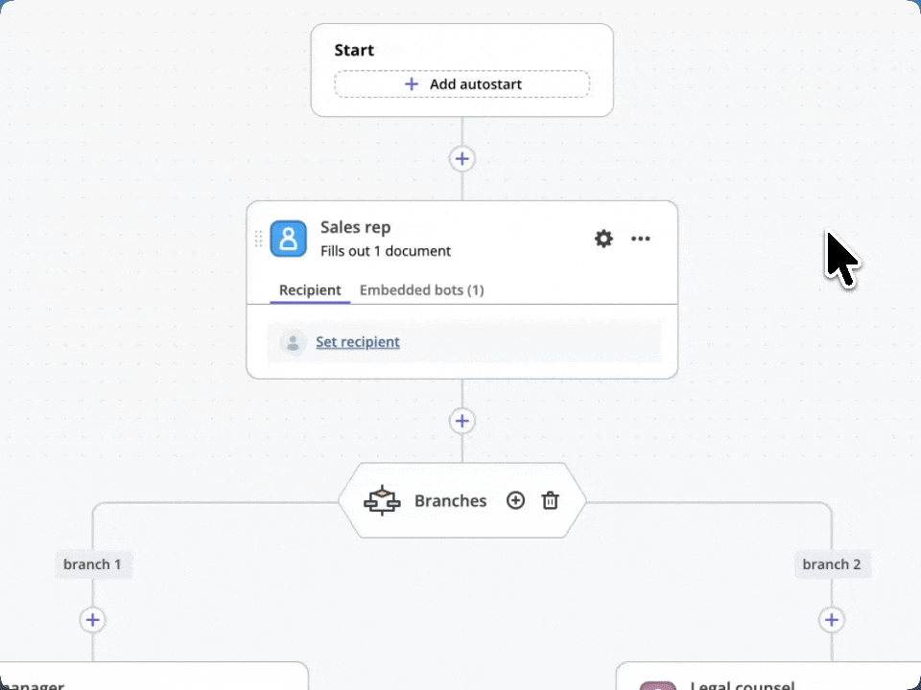Viewport: 921px width, 690px height.
Task: Click the gray recipient avatar icon
Action: (x=293, y=342)
